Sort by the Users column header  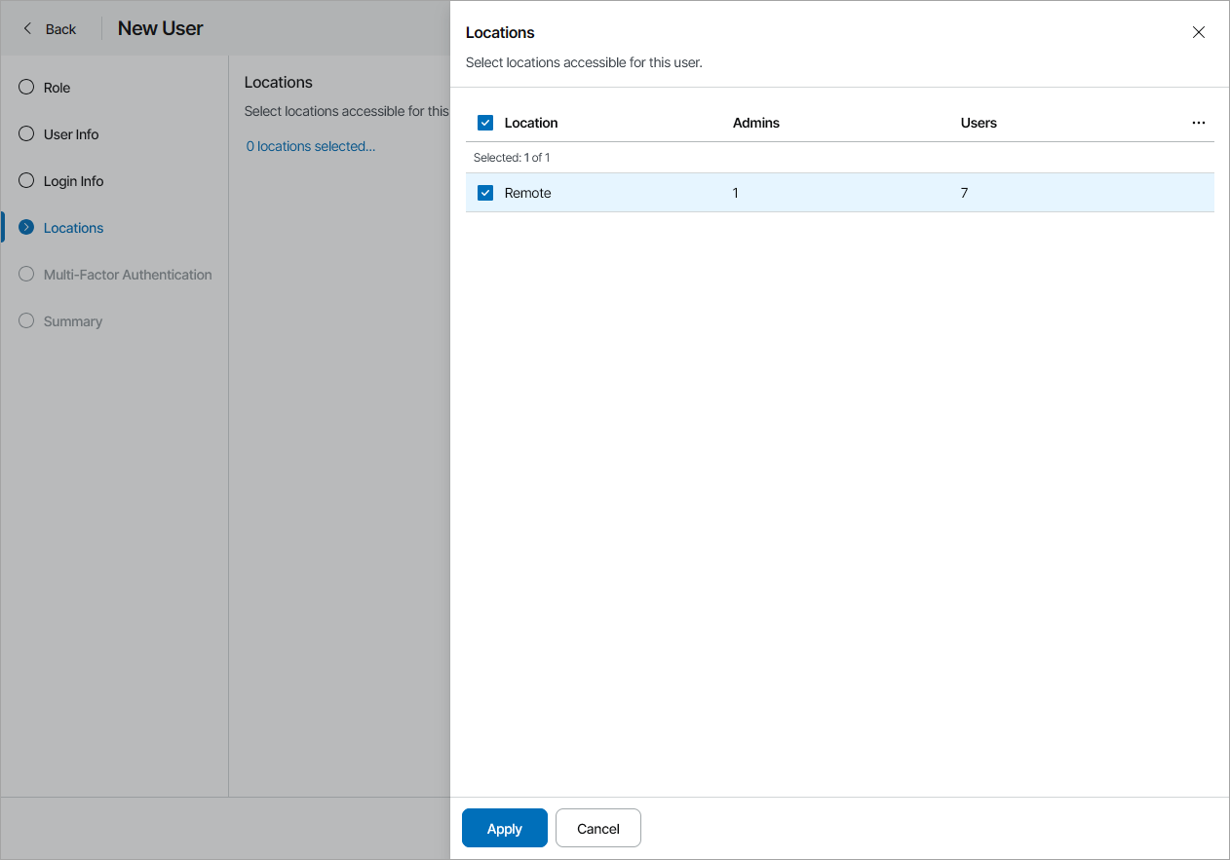coord(979,123)
